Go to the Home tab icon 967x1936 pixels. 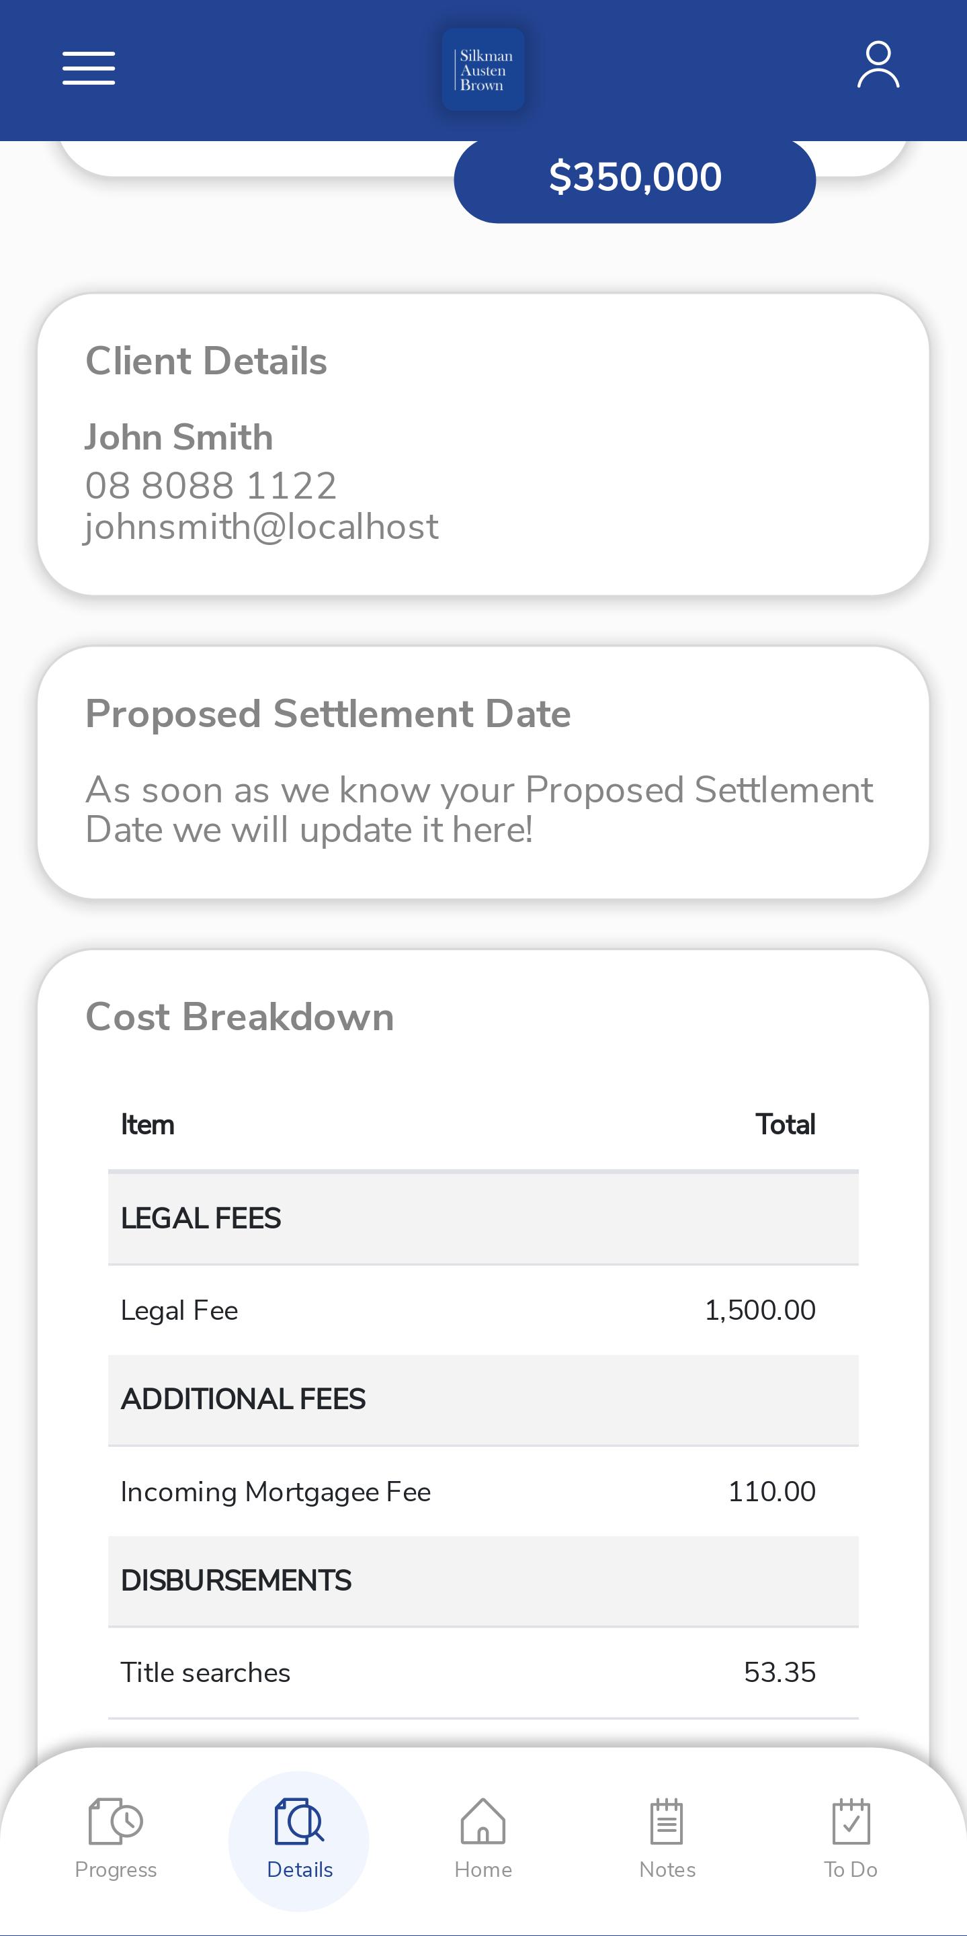coord(483,1821)
